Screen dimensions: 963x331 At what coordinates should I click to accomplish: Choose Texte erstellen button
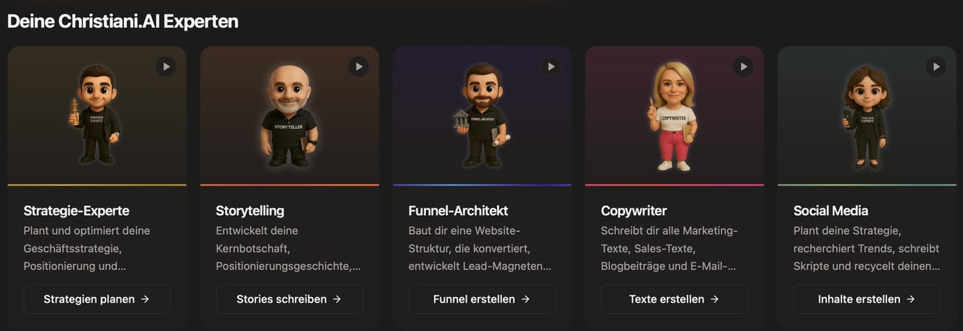675,299
